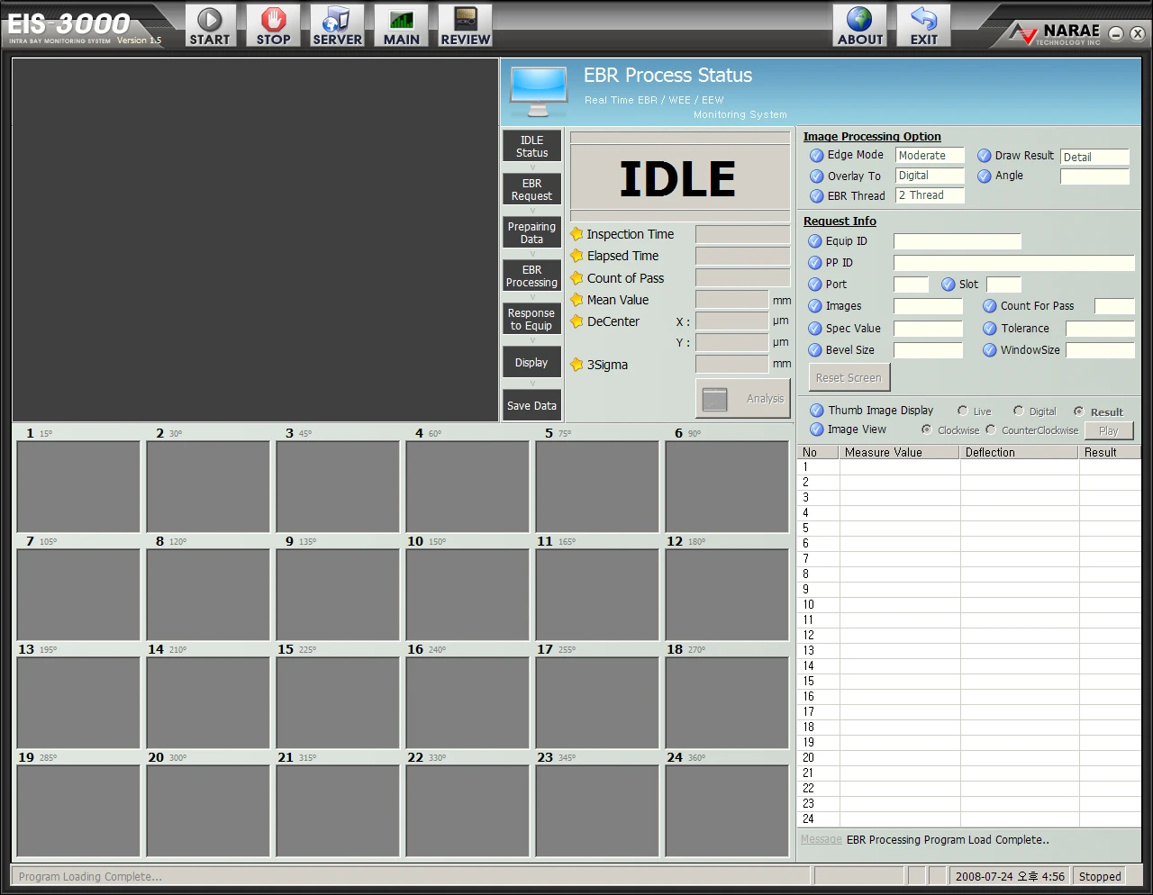Select the Live radio button
Viewport: 1153px width, 895px height.
(x=963, y=411)
